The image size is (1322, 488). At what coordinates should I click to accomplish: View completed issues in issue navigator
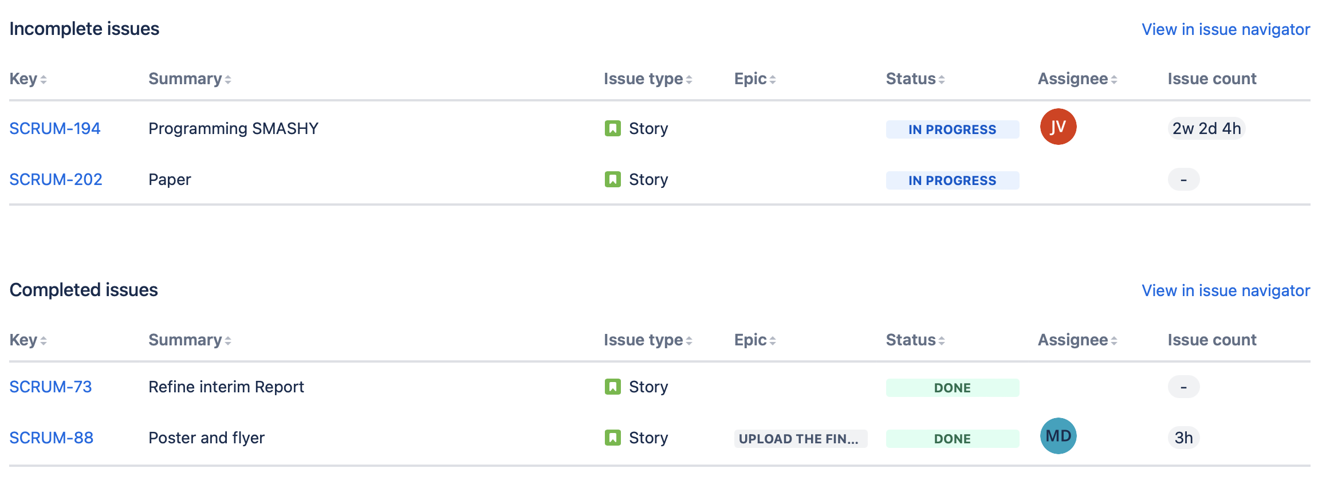1226,290
